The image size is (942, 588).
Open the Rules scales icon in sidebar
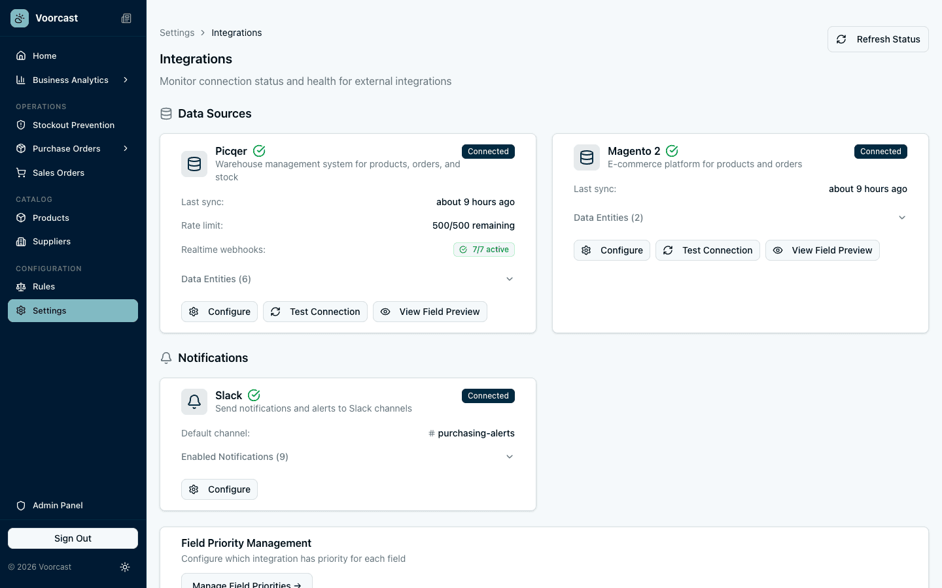(x=20, y=286)
